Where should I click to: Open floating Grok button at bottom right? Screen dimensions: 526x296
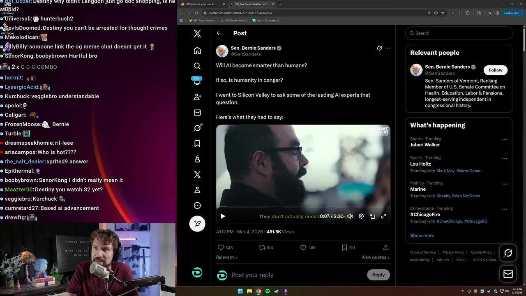tap(508, 253)
